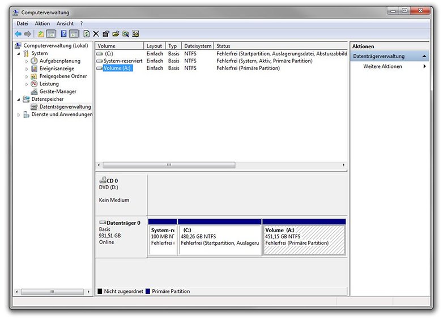This screenshot has width=443, height=320.
Task: Expand the Aufgabenplanung node
Action: pyautogui.click(x=27, y=61)
